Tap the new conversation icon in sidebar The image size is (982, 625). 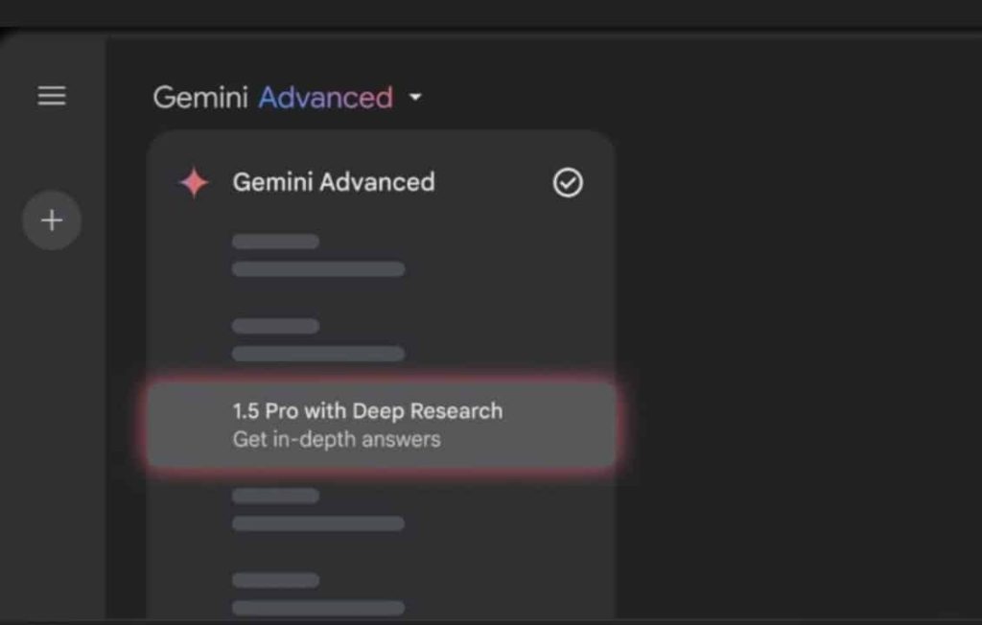coord(51,220)
